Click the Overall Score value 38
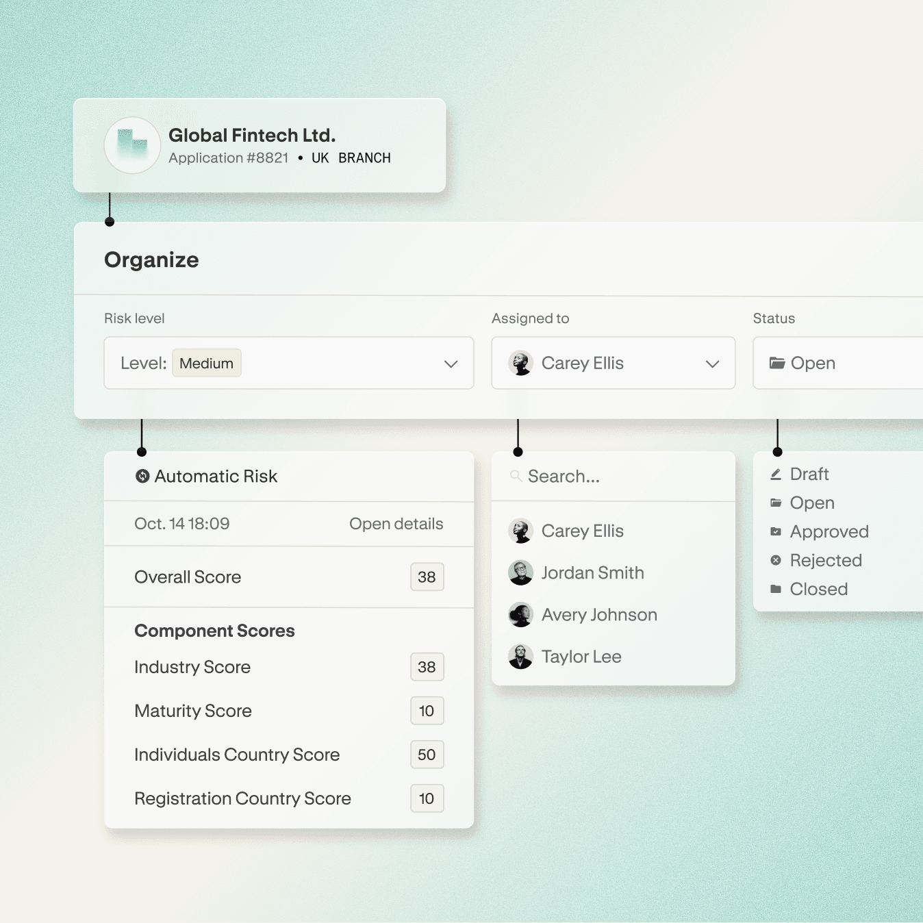 click(x=427, y=577)
